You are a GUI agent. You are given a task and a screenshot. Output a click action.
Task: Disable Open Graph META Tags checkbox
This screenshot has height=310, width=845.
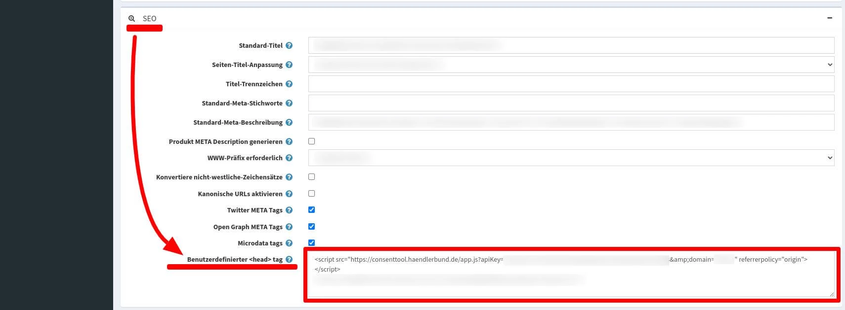pos(311,227)
